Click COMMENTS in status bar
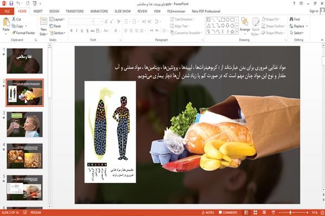This screenshot has width=325, height=216. click(228, 213)
